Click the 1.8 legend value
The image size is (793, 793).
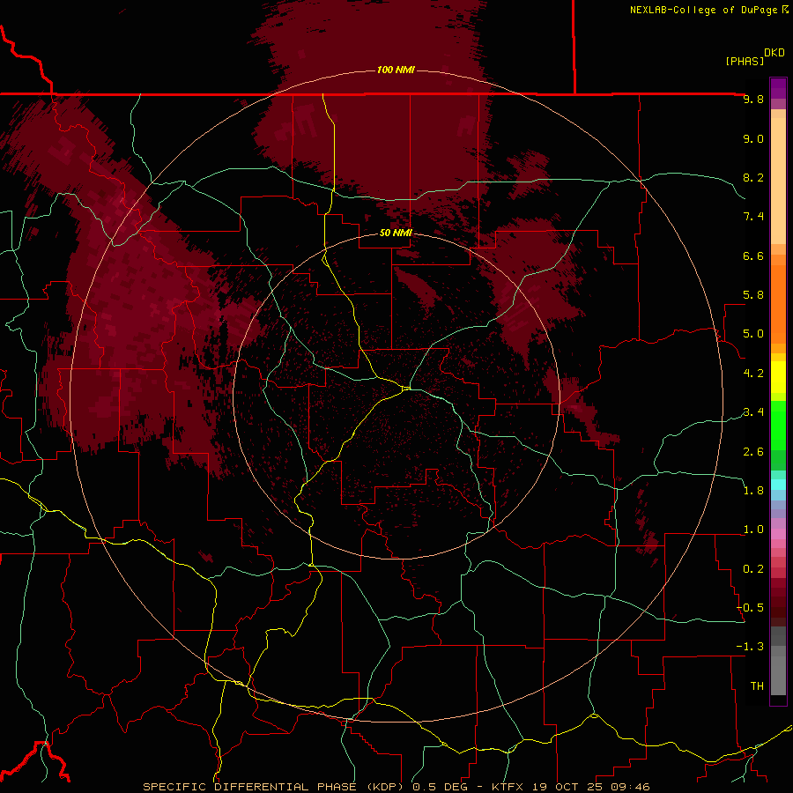click(753, 491)
